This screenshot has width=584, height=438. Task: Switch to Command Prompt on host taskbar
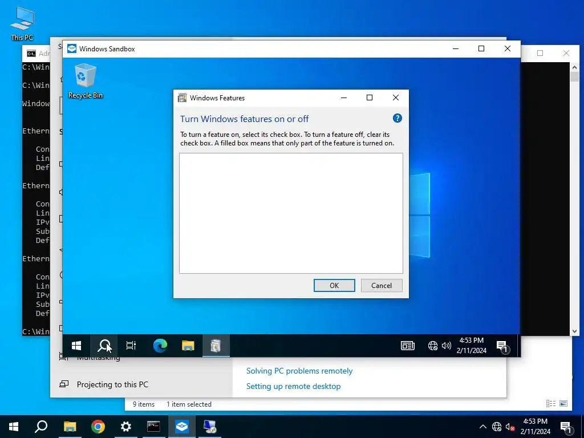click(153, 427)
